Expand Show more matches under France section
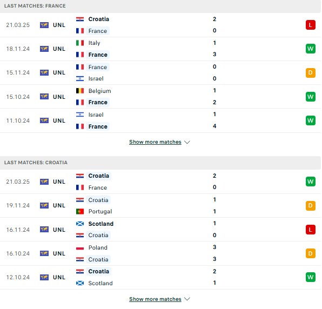Viewport: 322px width, 309px height. tap(155, 142)
